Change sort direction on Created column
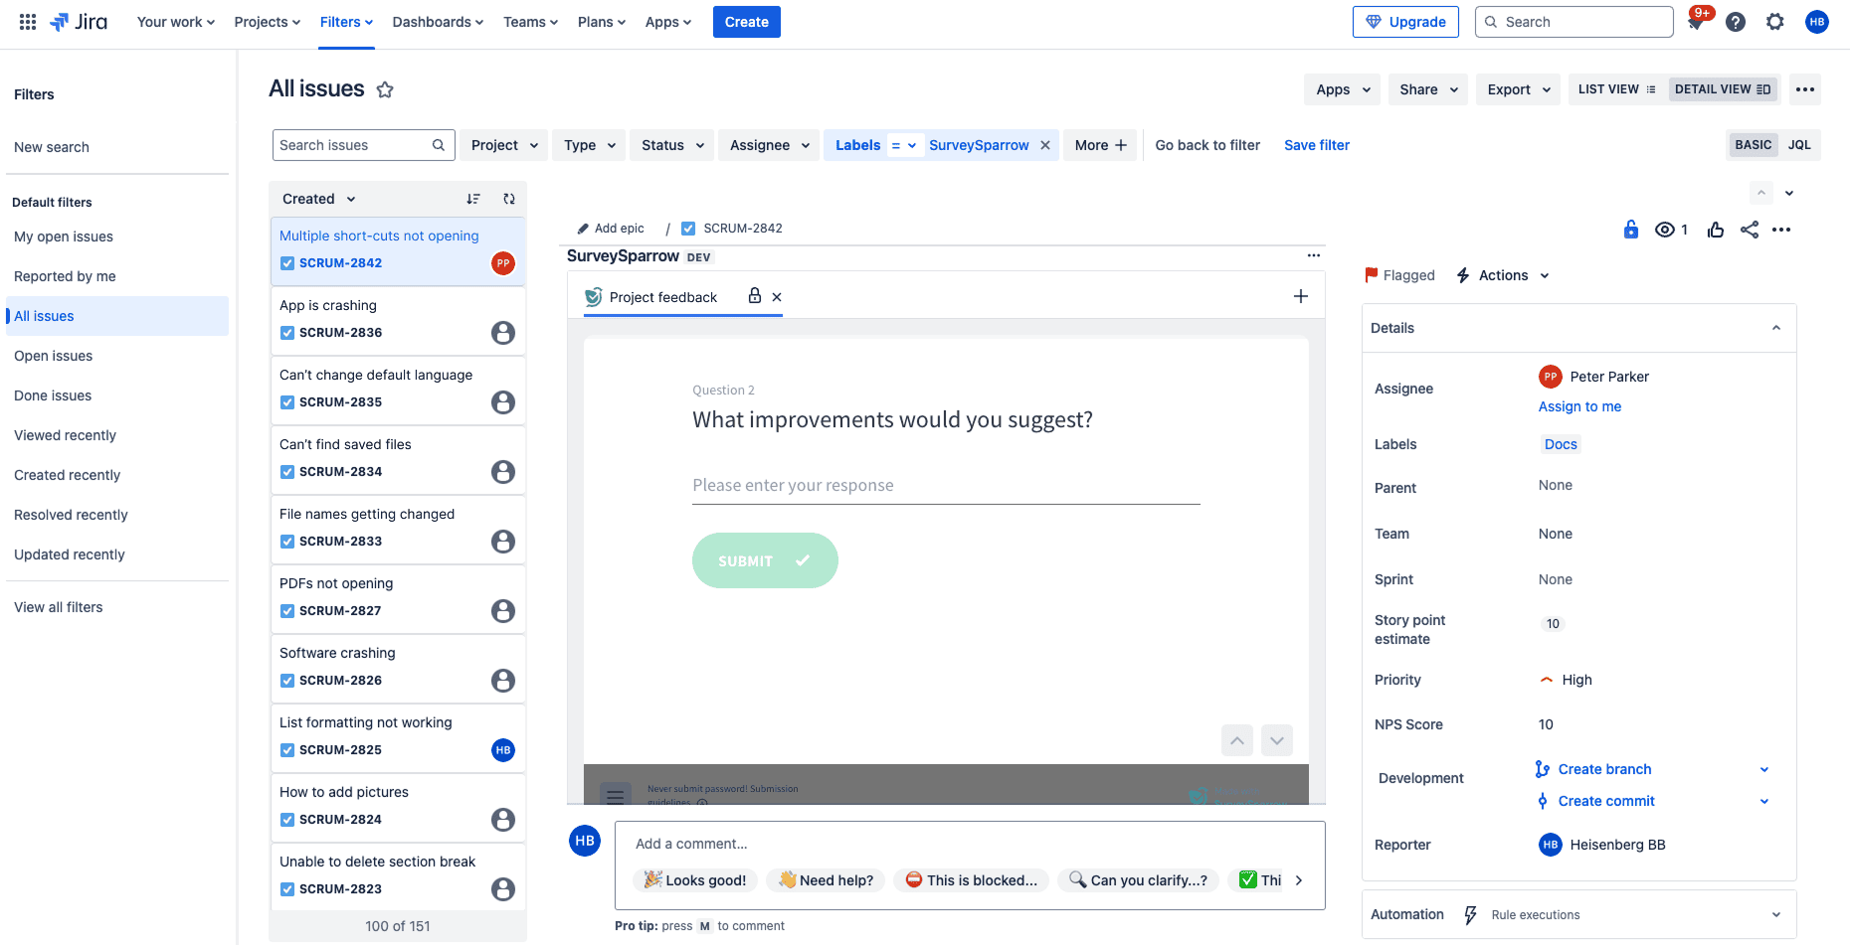 473,199
